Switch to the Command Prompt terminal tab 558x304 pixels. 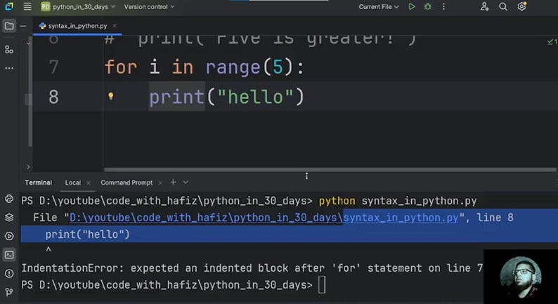[x=126, y=183]
